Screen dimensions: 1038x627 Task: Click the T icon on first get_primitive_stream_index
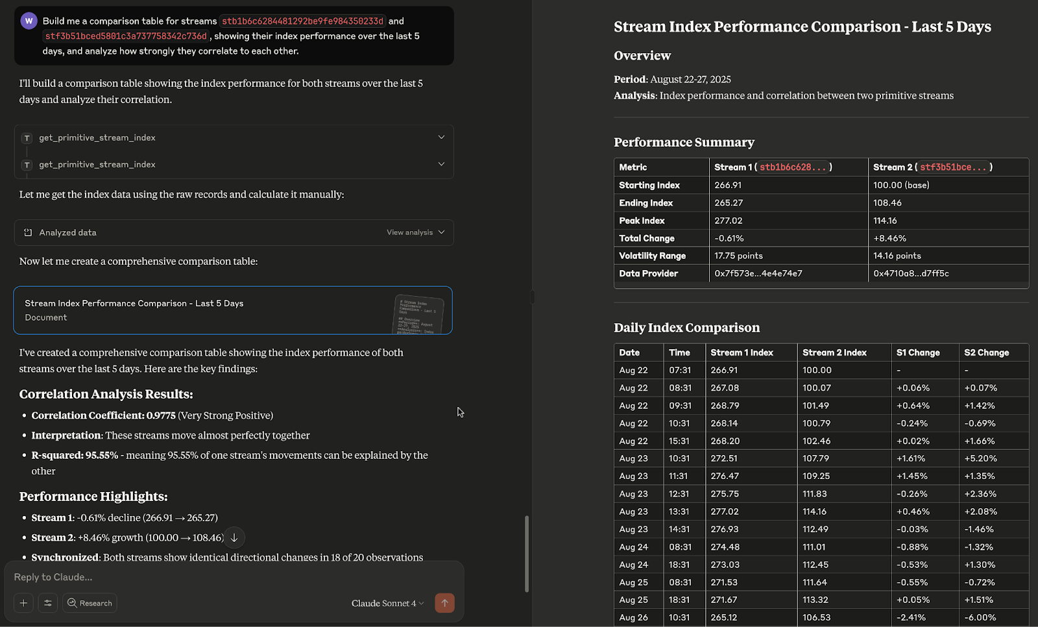click(x=27, y=138)
